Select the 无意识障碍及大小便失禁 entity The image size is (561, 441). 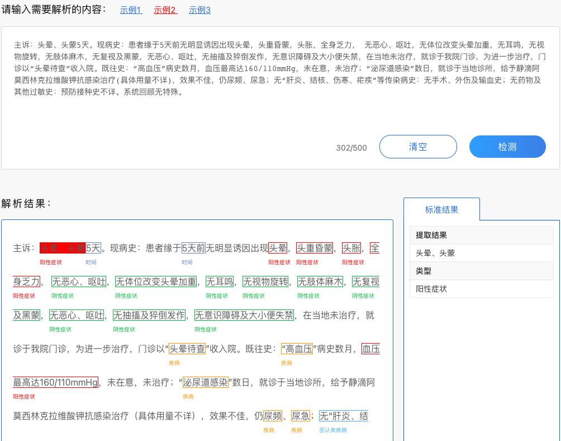pyautogui.click(x=244, y=315)
